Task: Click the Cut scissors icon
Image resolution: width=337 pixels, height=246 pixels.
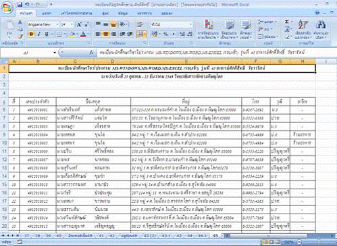Action: pos(20,22)
